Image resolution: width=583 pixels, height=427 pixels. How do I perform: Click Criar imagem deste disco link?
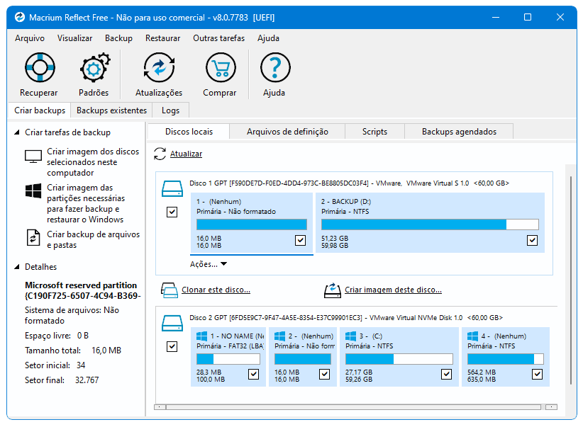pyautogui.click(x=393, y=290)
